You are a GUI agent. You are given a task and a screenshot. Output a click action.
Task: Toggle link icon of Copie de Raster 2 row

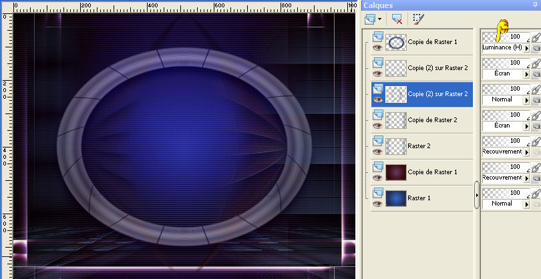click(536, 115)
